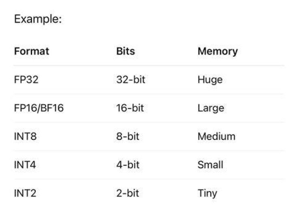
Task: Click the 8-bit value cell
Action: click(x=128, y=136)
